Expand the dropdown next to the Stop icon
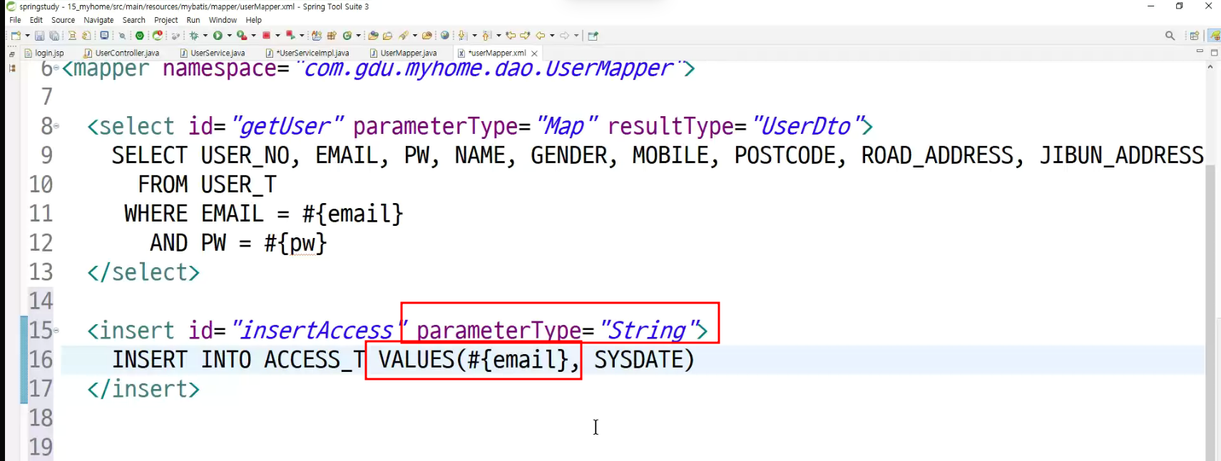Image resolution: width=1221 pixels, height=461 pixels. pyautogui.click(x=277, y=36)
